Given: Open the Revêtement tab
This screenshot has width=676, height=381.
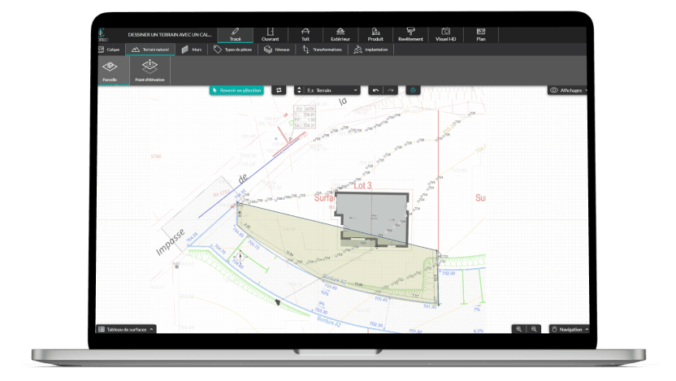Looking at the screenshot, I should (x=410, y=34).
